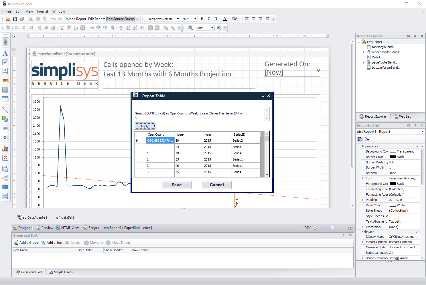Click the Apply button in Report Table dialog
Screen dimensions: 426x285
145,126
